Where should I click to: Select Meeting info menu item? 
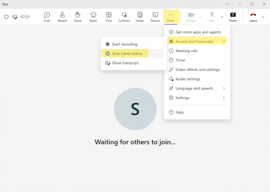pyautogui.click(x=186, y=51)
